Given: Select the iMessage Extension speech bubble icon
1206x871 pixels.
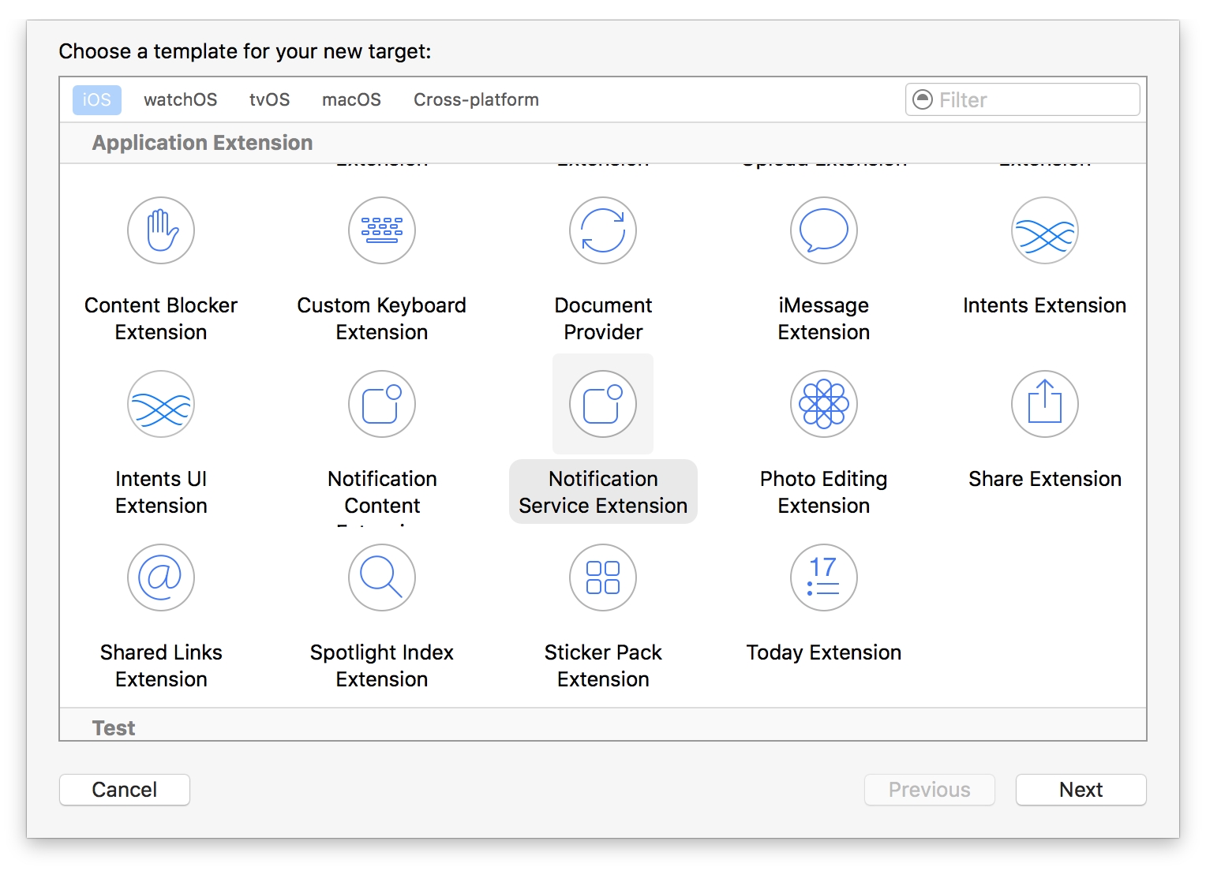Looking at the screenshot, I should click(x=824, y=230).
